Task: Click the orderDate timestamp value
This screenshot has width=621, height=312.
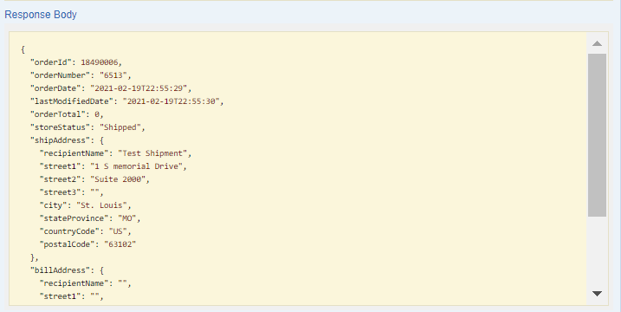Action: (139, 88)
